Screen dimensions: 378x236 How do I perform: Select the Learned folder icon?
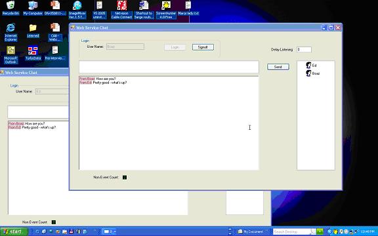tap(33, 31)
